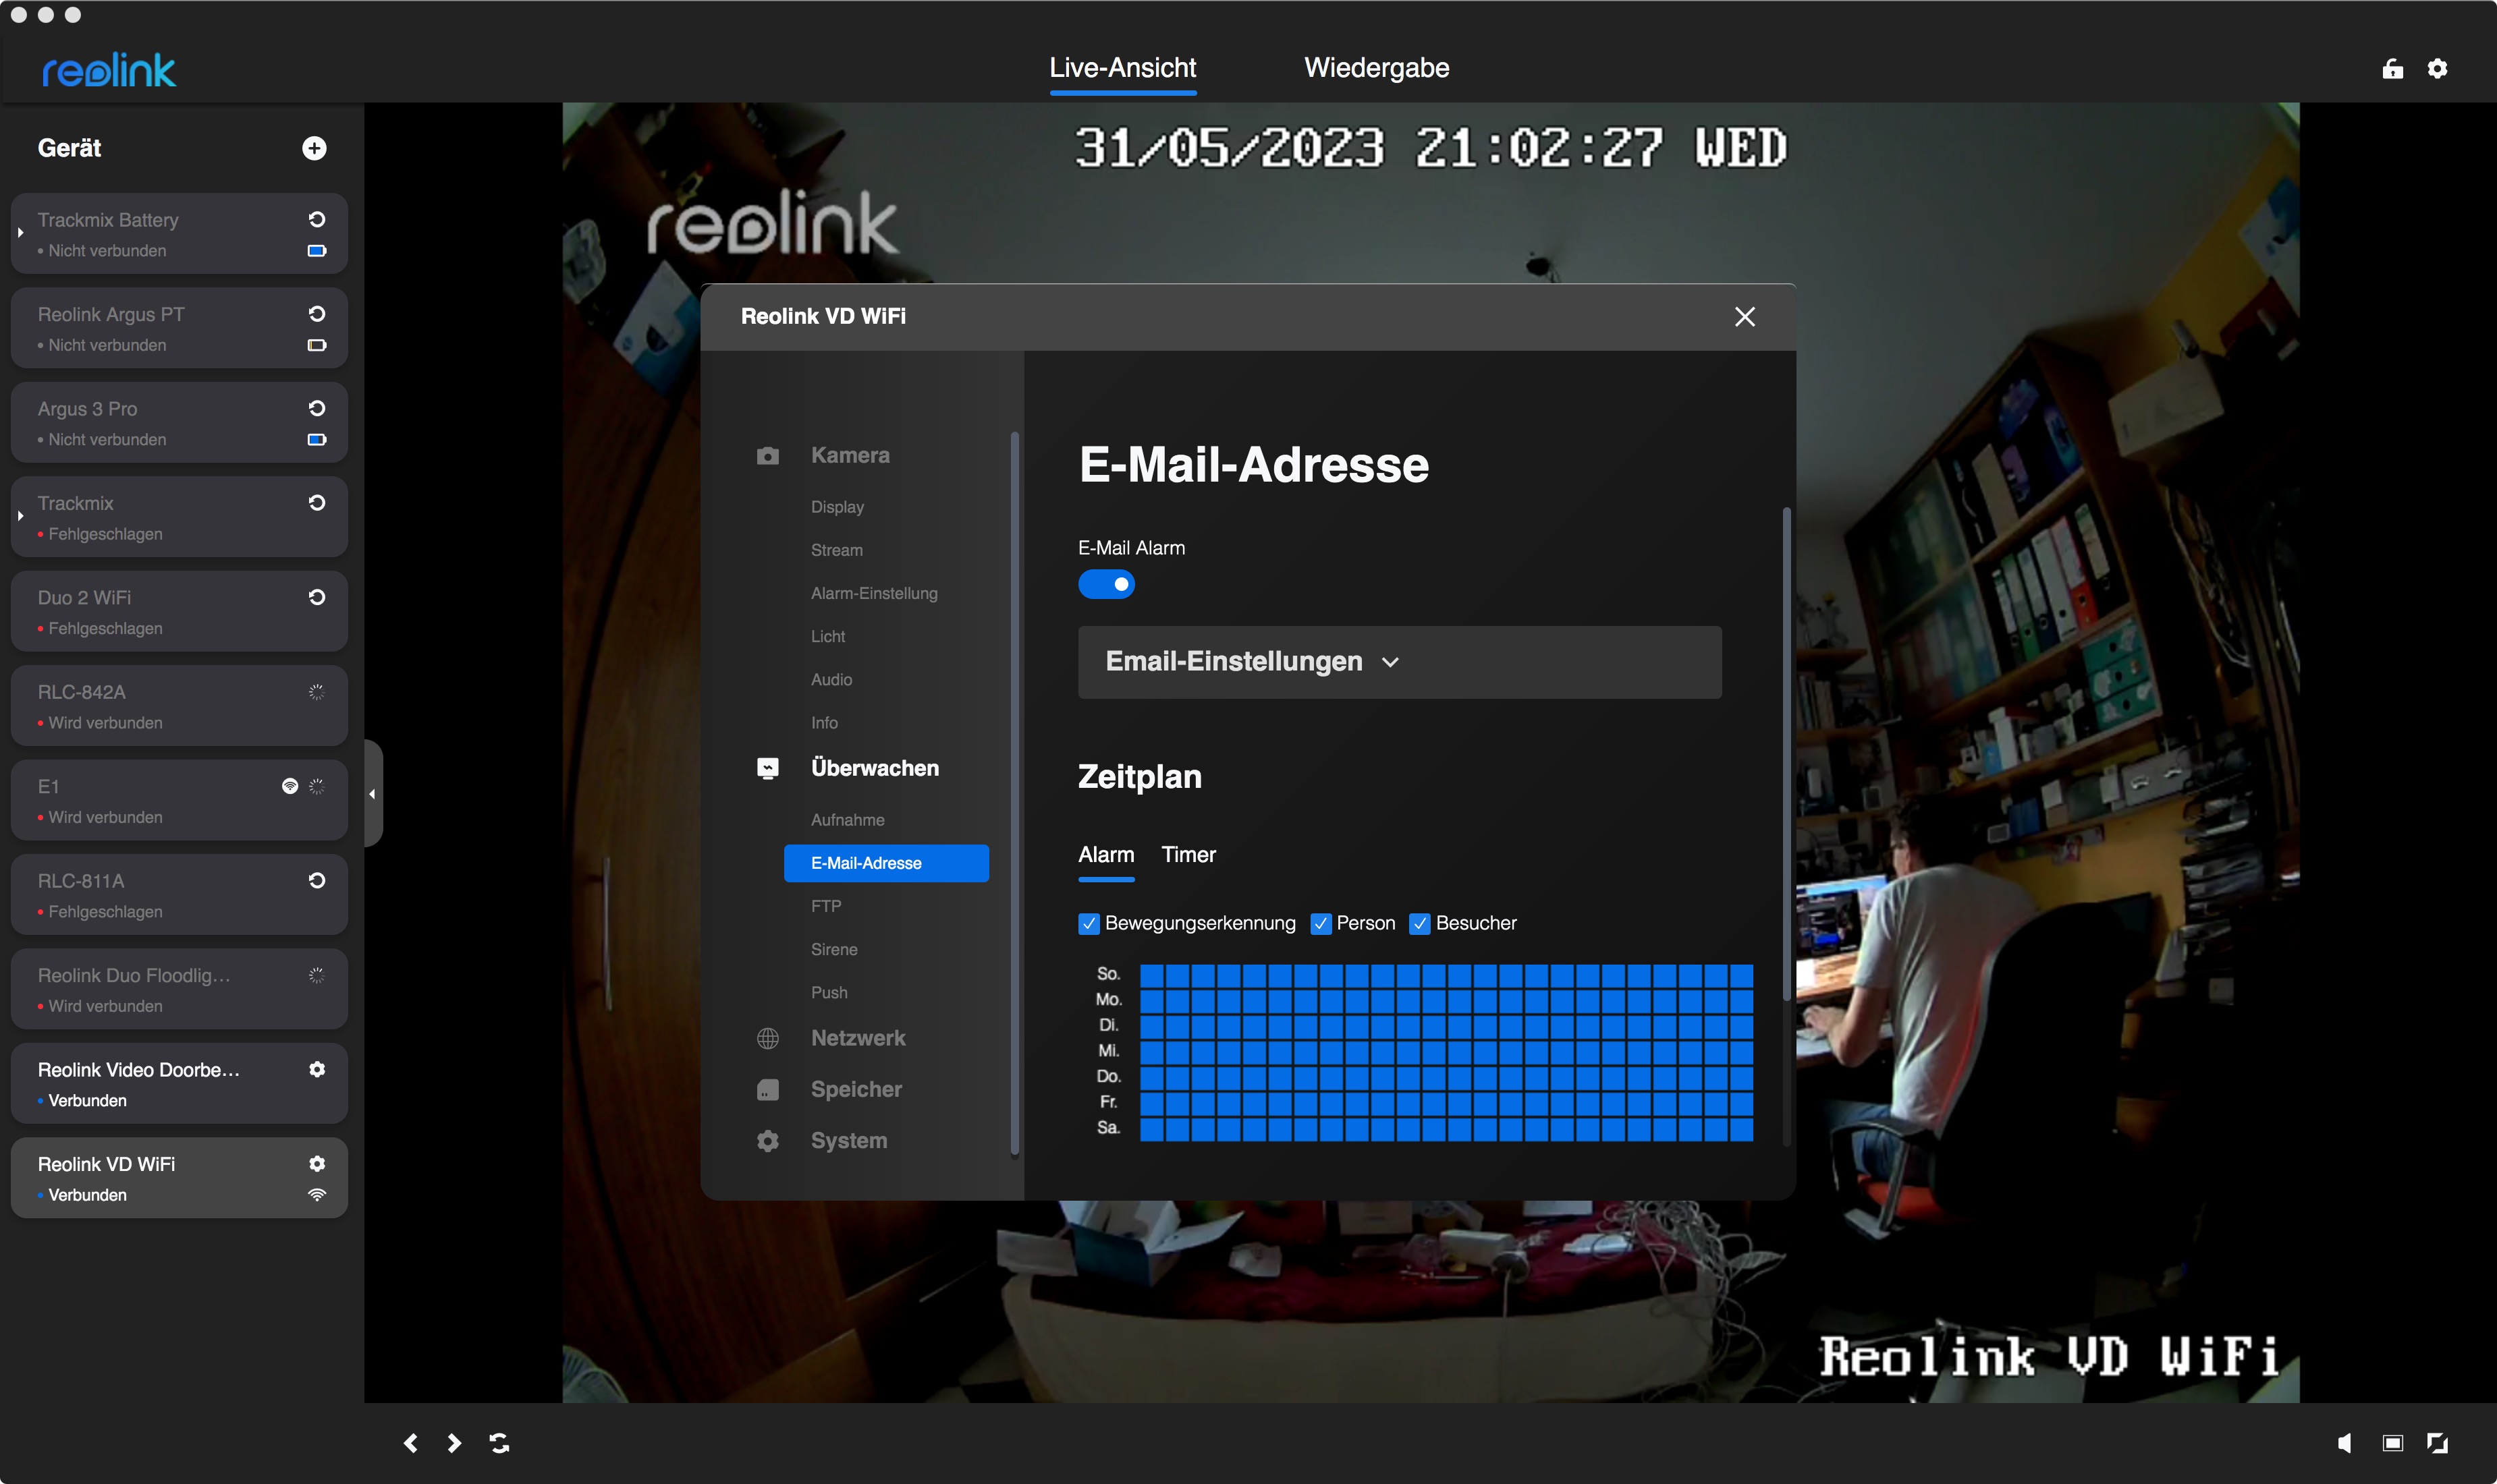Image resolution: width=2497 pixels, height=1484 pixels.
Task: Click the add device plus icon
Action: (x=314, y=148)
